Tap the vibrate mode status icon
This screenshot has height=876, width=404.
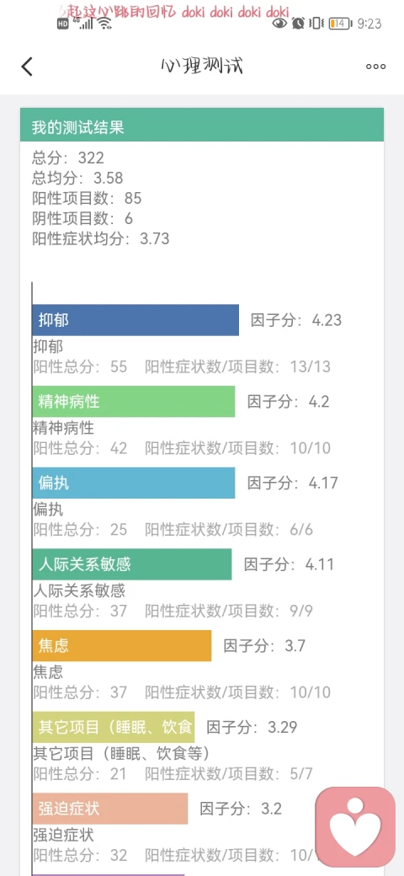coord(316,24)
